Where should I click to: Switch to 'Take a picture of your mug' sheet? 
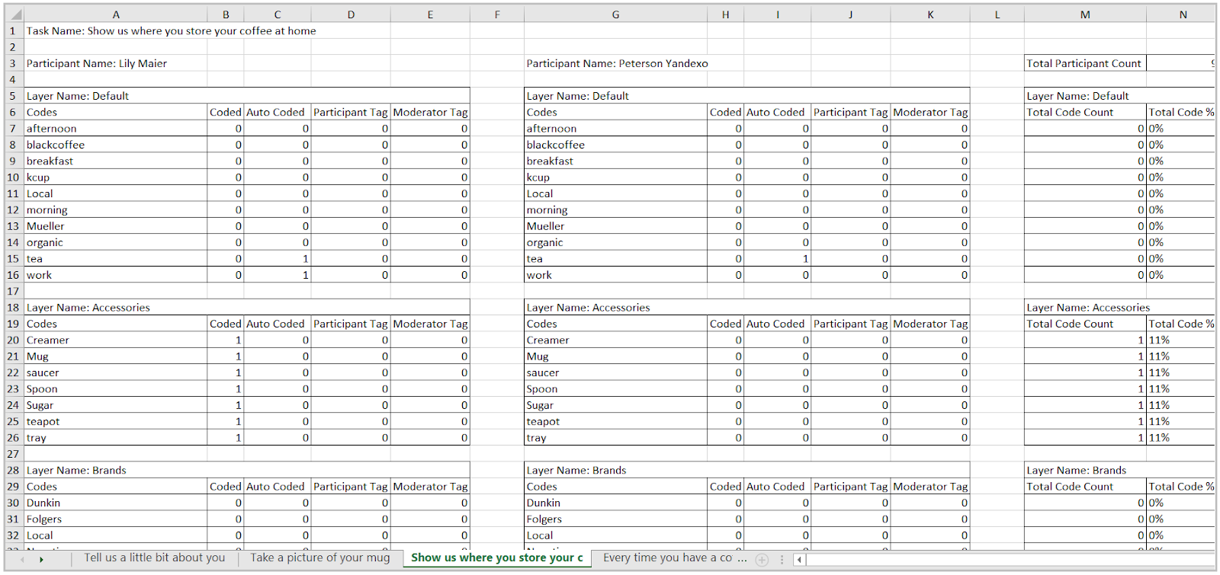(320, 557)
